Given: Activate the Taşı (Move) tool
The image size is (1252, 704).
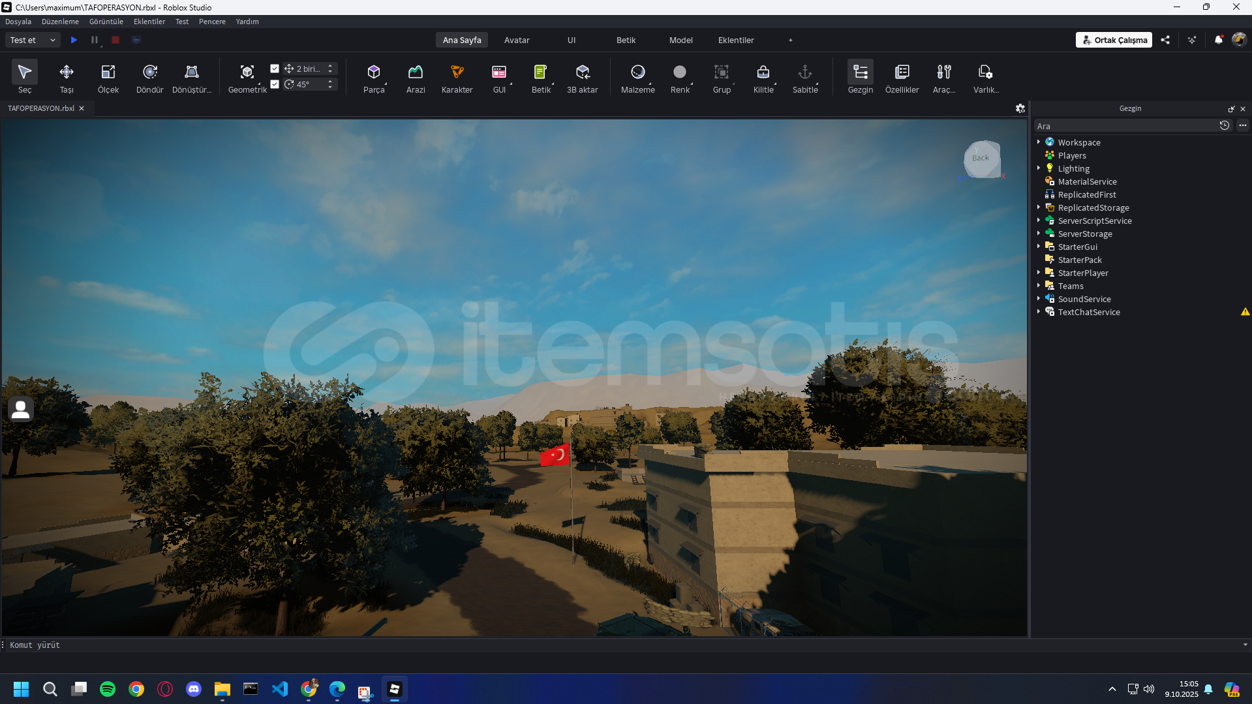Looking at the screenshot, I should (67, 77).
